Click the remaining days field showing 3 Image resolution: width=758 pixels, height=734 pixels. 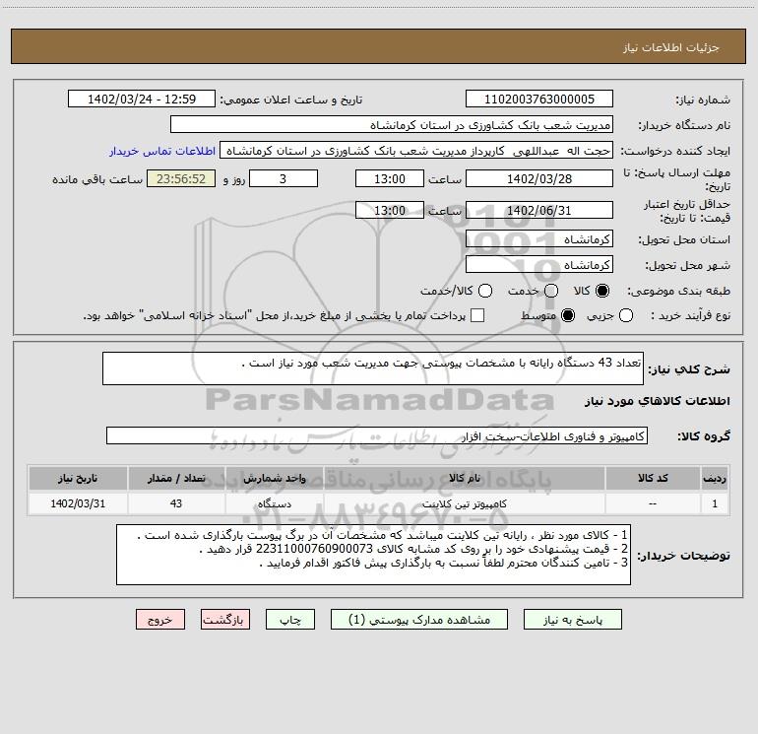click(284, 178)
